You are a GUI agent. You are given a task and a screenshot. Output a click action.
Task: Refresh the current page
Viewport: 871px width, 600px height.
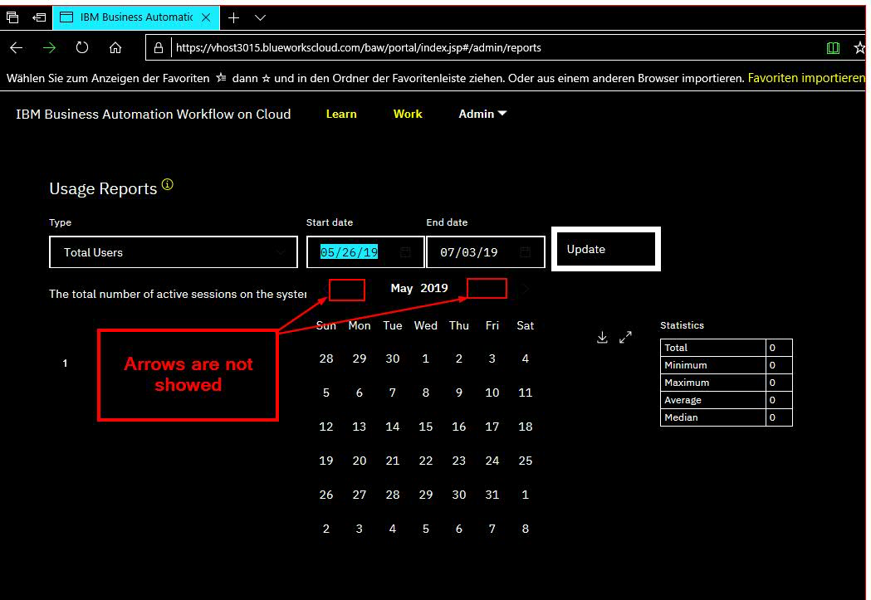[x=82, y=48]
